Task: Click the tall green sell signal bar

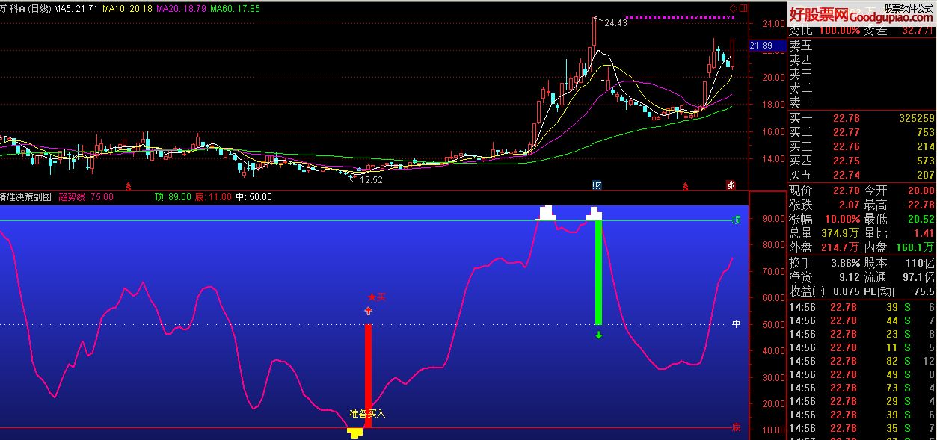Action: (598, 273)
